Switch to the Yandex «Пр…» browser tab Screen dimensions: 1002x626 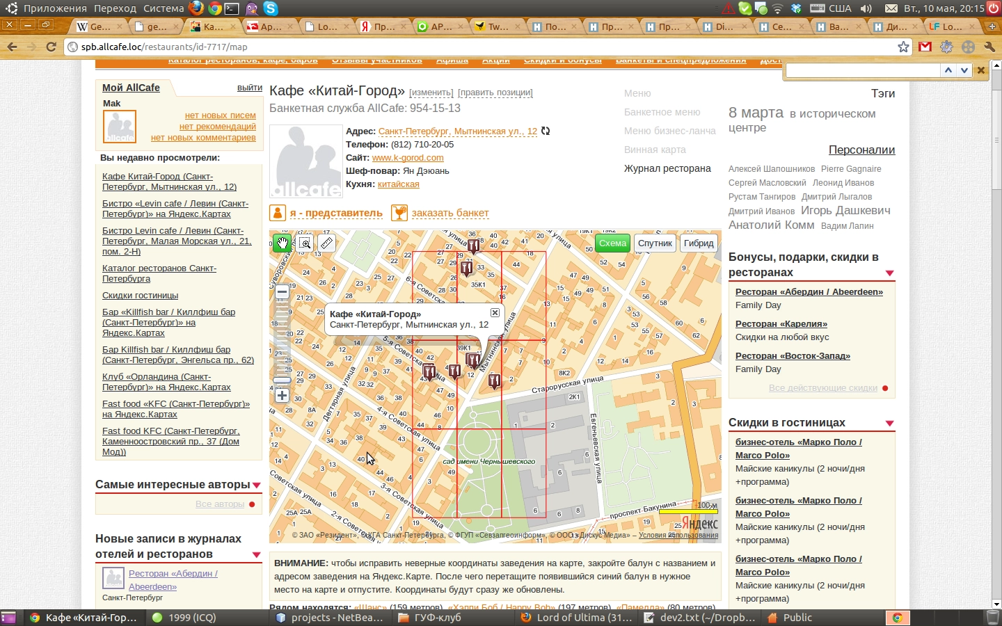pos(383,26)
